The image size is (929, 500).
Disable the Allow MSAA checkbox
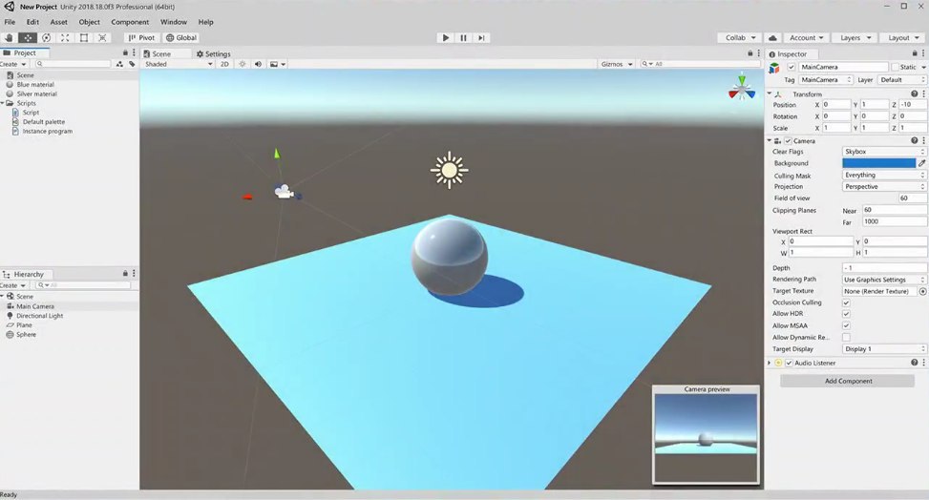tap(846, 325)
